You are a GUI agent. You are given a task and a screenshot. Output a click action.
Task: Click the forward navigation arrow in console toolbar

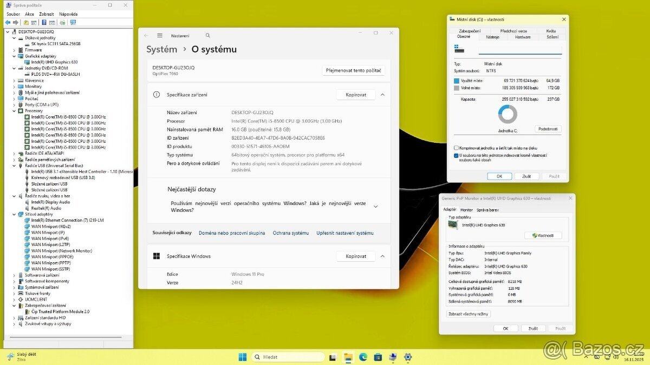(x=16, y=22)
